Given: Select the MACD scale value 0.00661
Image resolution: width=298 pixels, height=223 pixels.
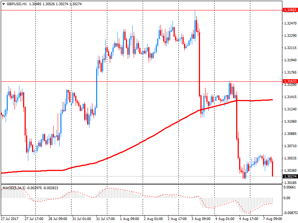Looking at the screenshot, I should click(289, 187).
